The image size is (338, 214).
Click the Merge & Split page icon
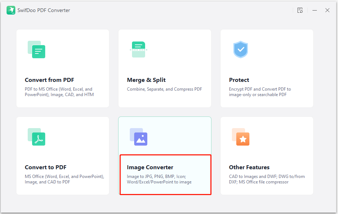coord(139,49)
